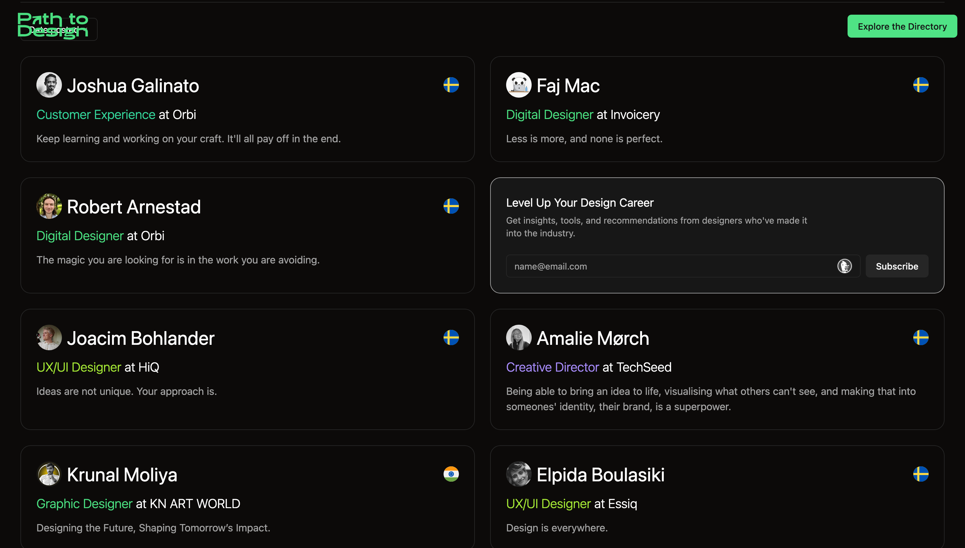
Task: Select the Creative Director link on Amalie's card
Action: (x=552, y=367)
